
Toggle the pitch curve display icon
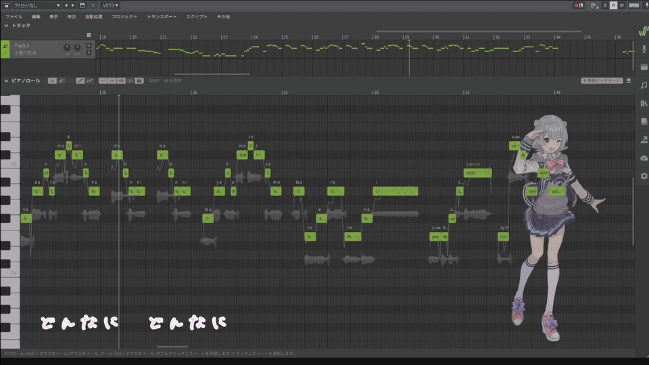[89, 80]
